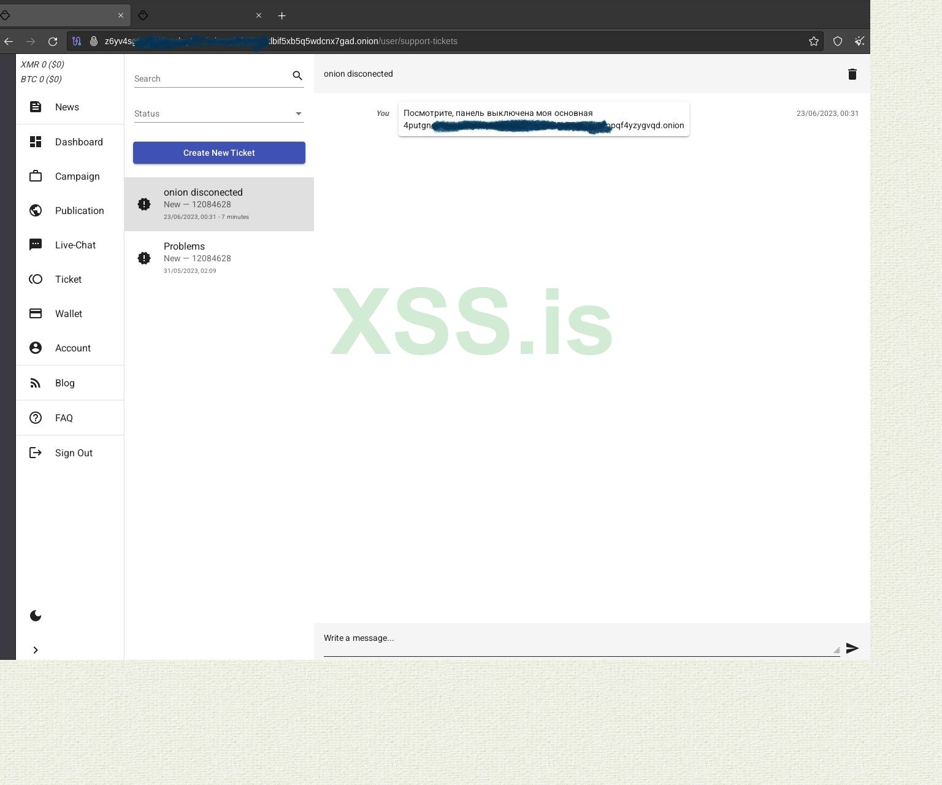Open the FAQ page label

(x=64, y=418)
